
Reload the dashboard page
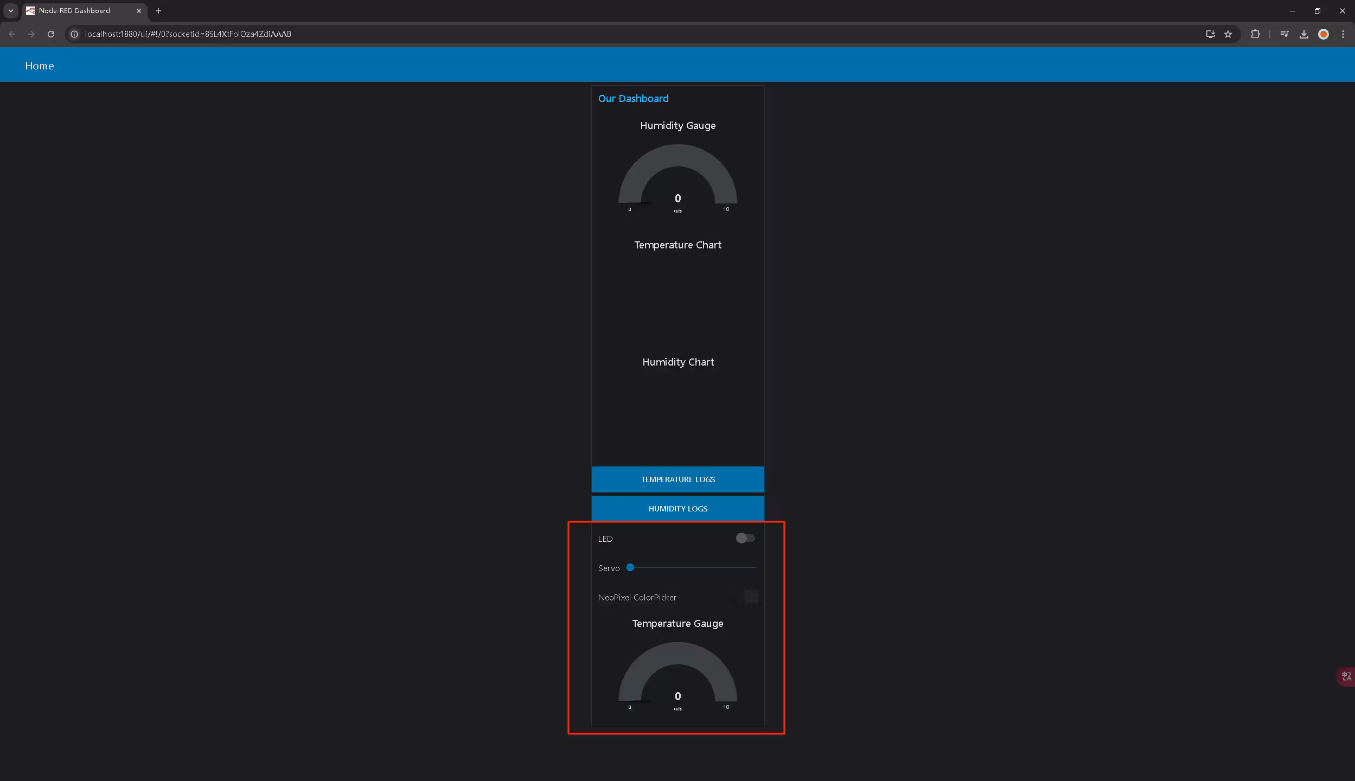coord(51,34)
